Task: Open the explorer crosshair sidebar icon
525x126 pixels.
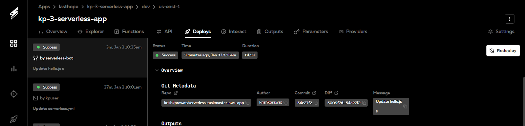Action: pos(14,94)
